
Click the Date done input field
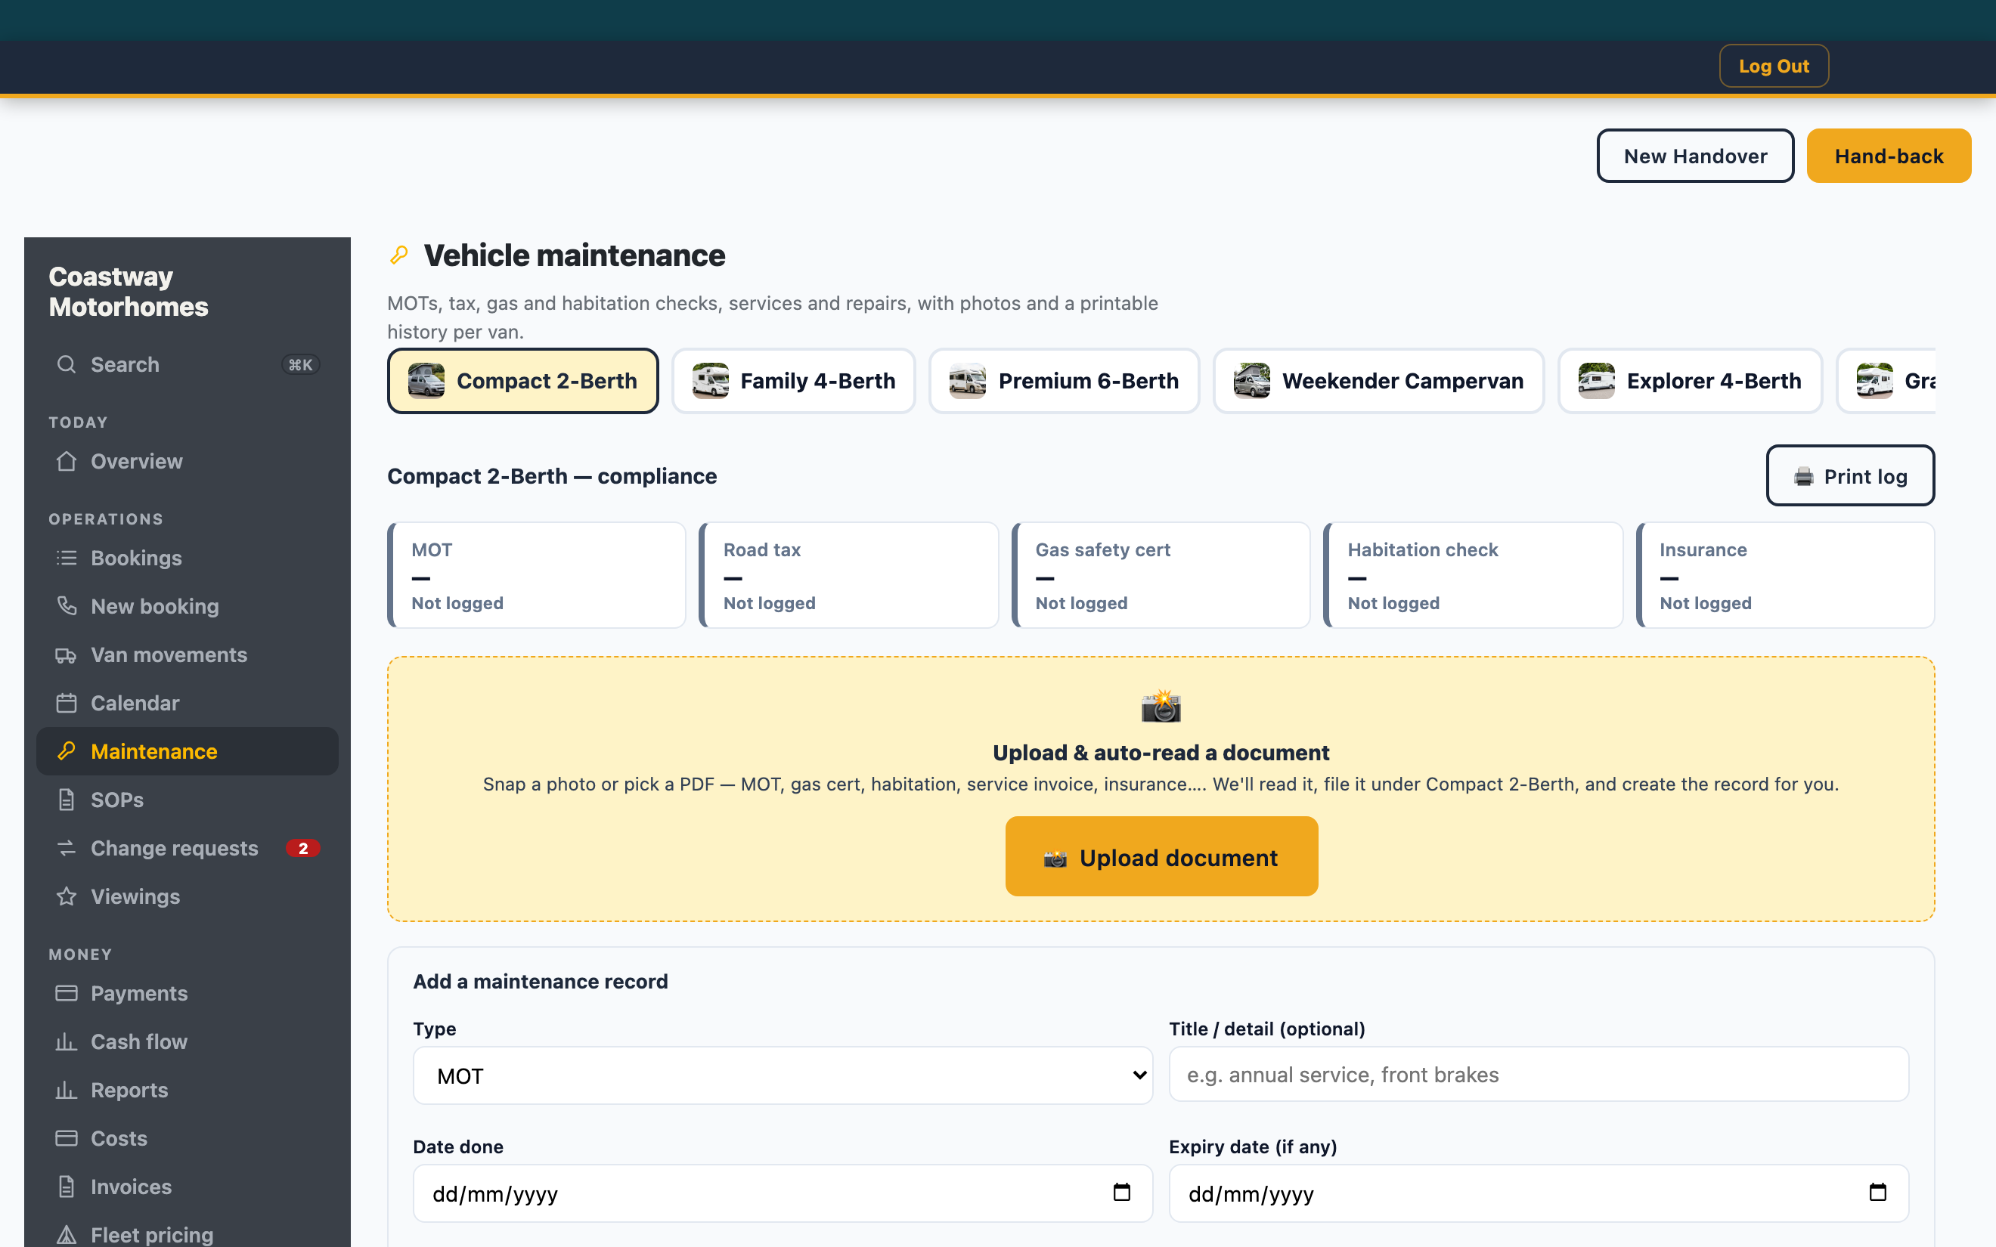click(783, 1193)
